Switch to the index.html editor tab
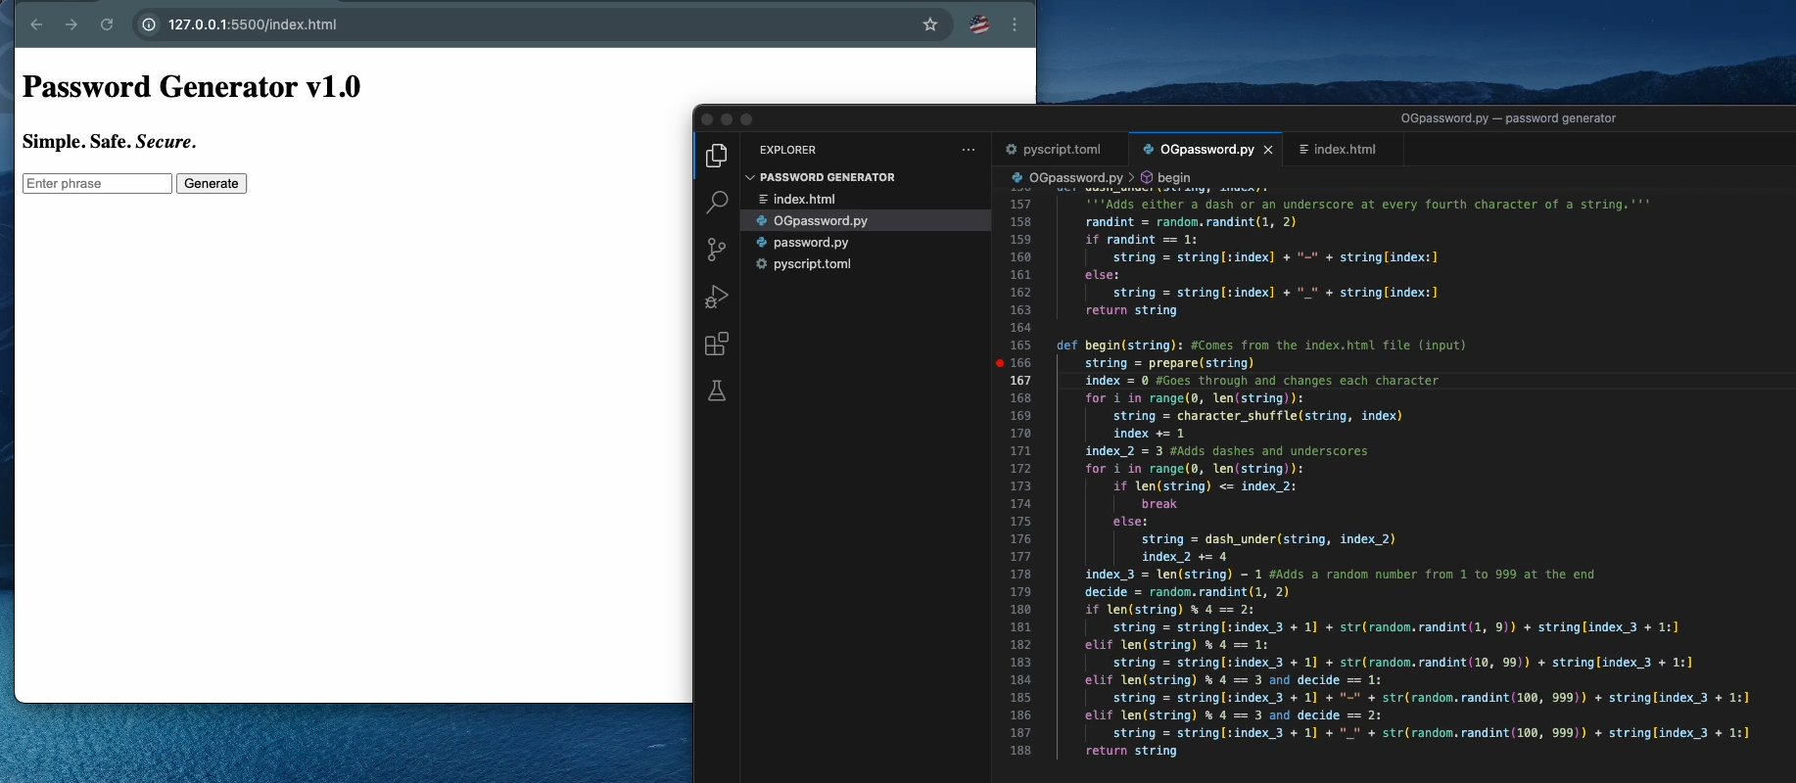 [x=1344, y=150]
